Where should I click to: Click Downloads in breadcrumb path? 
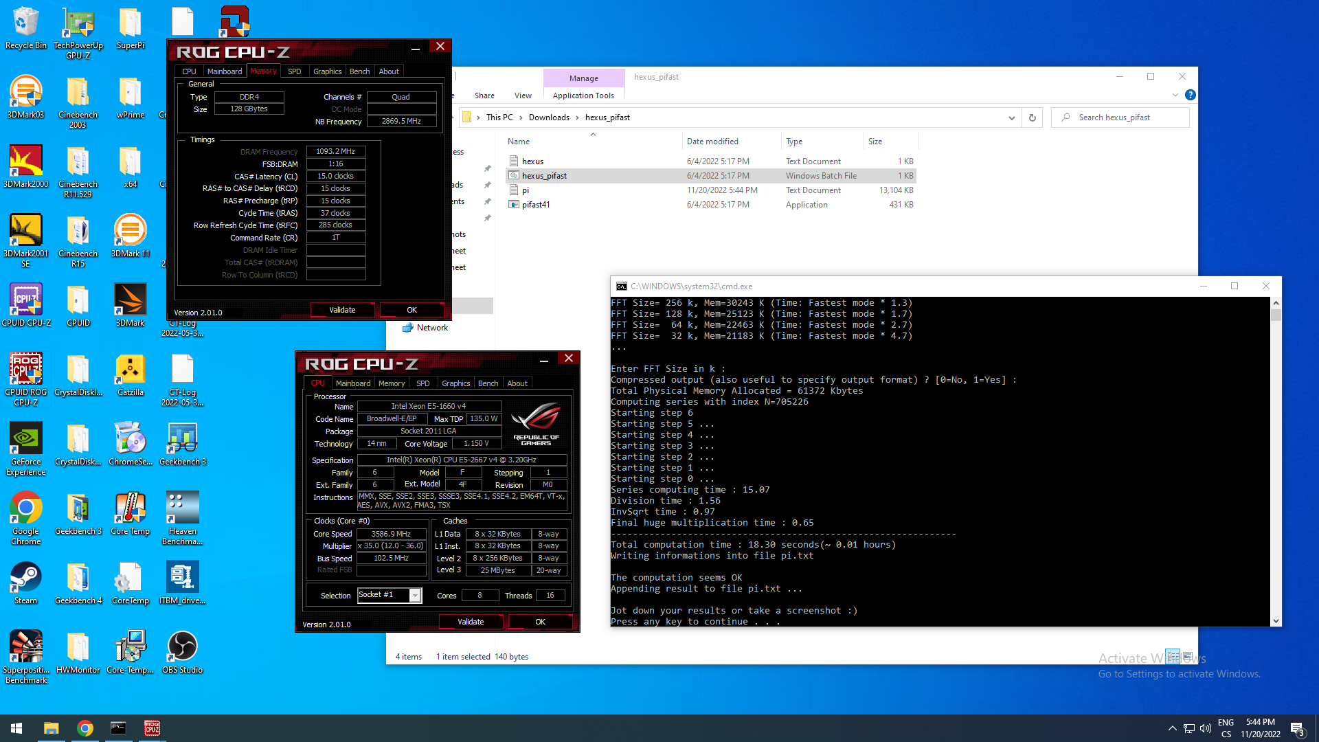pyautogui.click(x=549, y=117)
